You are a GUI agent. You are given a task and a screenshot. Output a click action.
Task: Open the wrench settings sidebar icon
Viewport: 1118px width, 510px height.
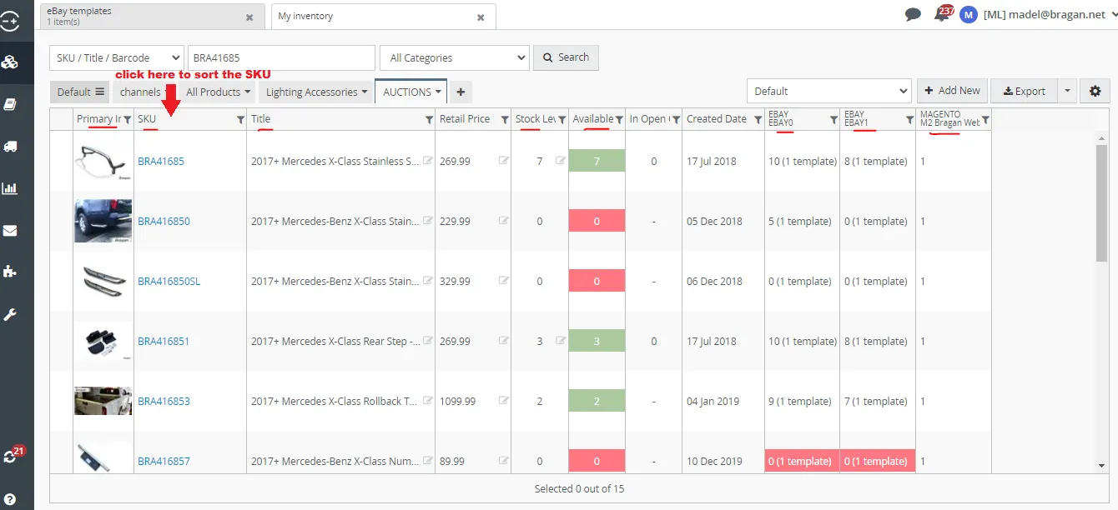point(10,315)
